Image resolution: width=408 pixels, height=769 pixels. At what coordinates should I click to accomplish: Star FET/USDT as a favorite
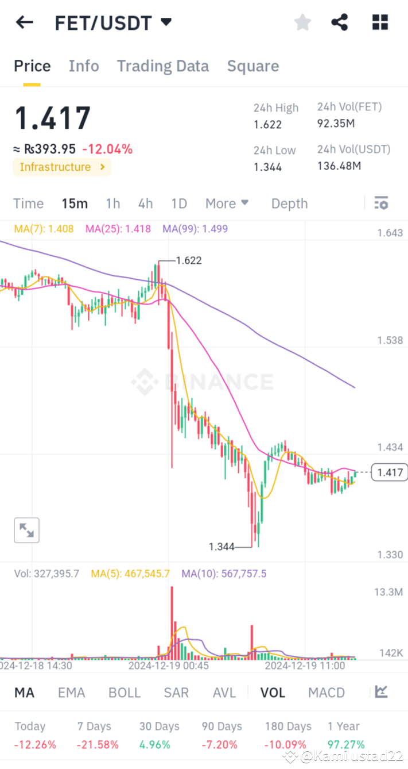[302, 22]
